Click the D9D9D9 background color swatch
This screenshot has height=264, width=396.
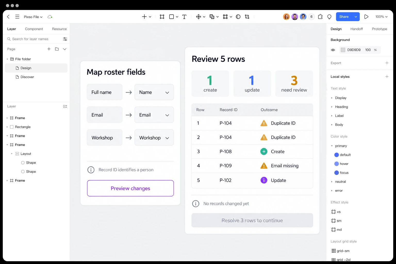click(x=343, y=50)
